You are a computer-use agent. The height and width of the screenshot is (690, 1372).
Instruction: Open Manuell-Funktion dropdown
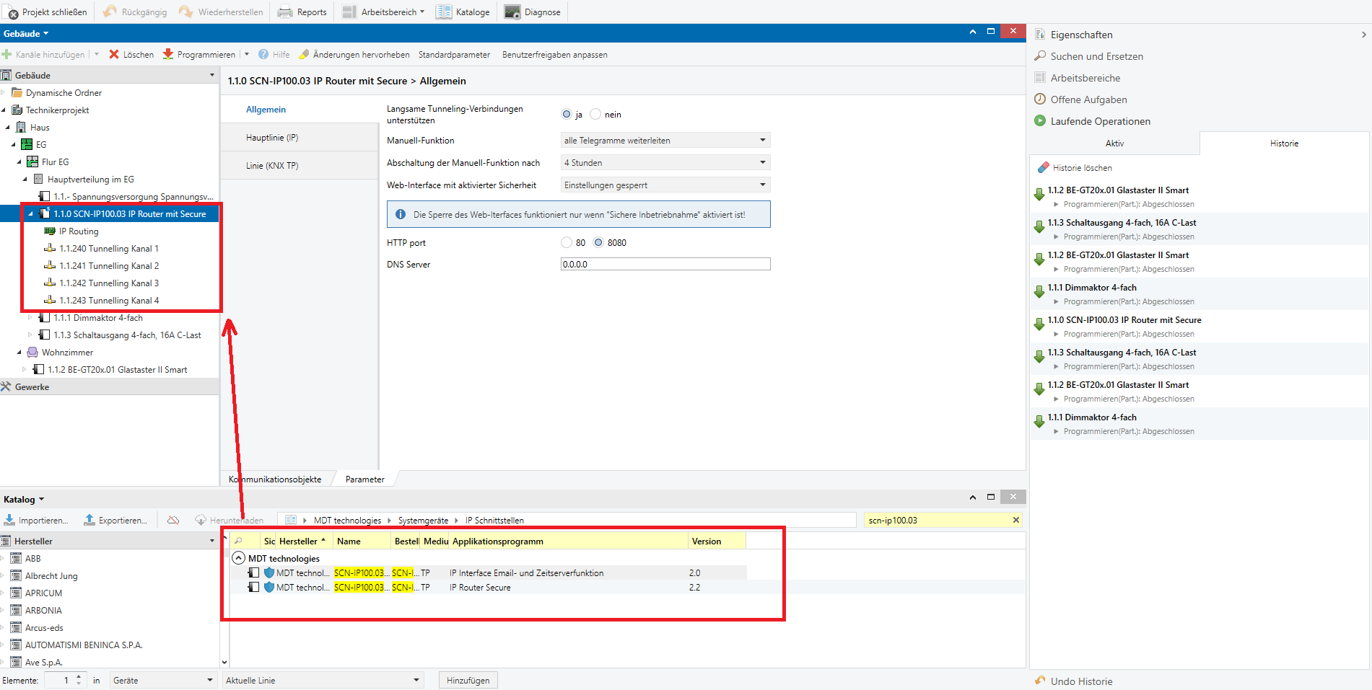(x=665, y=140)
